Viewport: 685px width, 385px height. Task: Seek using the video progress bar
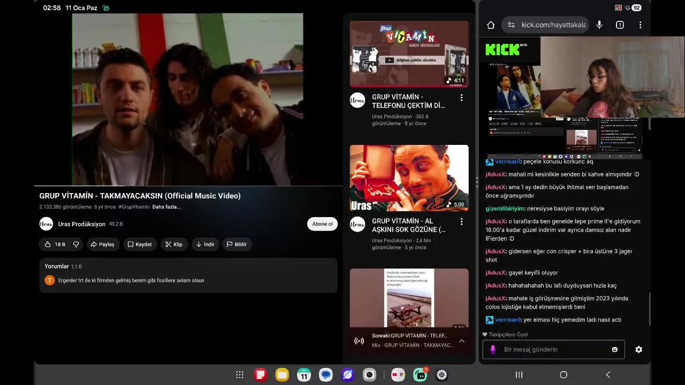pyautogui.click(x=188, y=186)
